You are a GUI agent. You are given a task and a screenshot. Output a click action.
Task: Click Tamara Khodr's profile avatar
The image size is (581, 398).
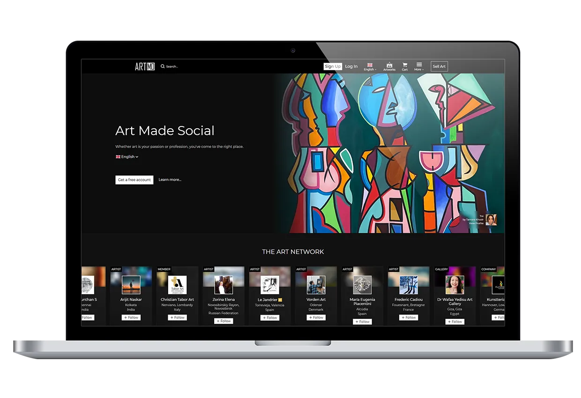point(491,220)
